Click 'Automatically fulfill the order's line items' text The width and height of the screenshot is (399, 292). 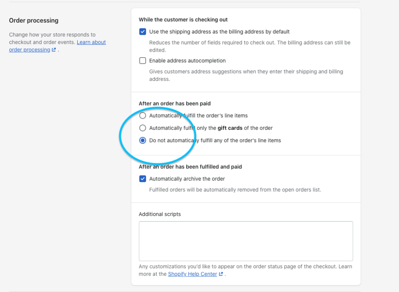tap(198, 116)
